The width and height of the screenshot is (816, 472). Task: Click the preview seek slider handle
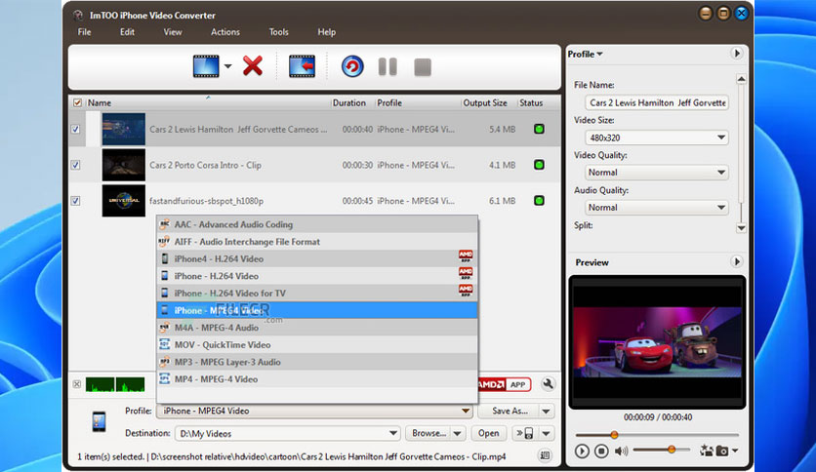click(x=614, y=435)
